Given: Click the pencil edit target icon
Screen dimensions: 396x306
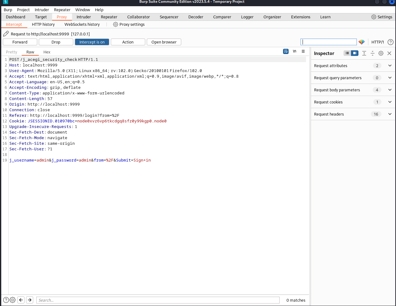Looking at the screenshot, I should [6, 34].
